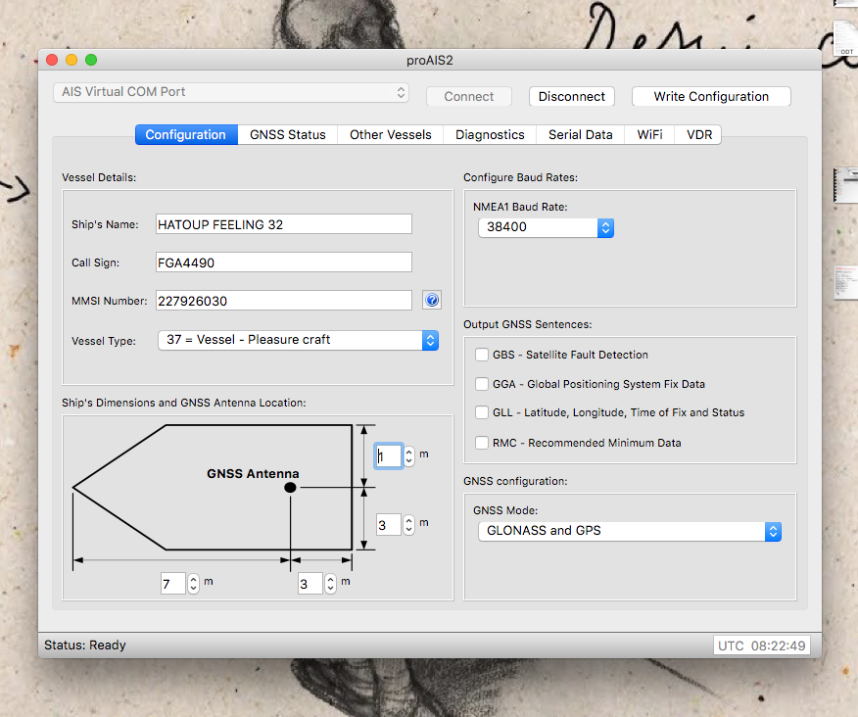
Task: Click the green zoom window button
Action: pyautogui.click(x=91, y=60)
